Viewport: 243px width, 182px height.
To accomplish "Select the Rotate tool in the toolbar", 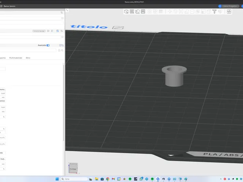I will pos(175,12).
